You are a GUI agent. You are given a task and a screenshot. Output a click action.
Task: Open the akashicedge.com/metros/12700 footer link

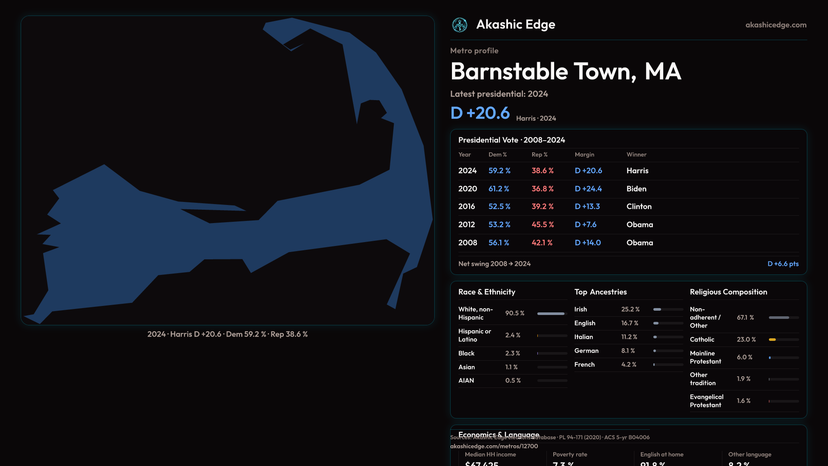pyautogui.click(x=494, y=446)
